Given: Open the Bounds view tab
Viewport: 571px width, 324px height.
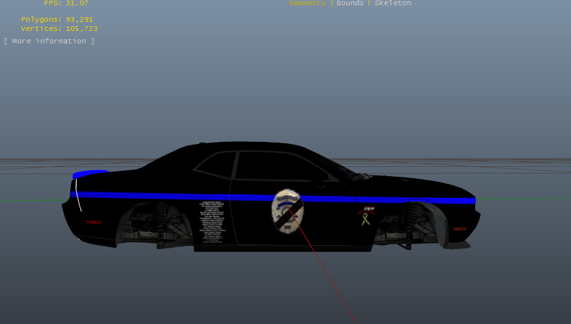Looking at the screenshot, I should point(350,3).
